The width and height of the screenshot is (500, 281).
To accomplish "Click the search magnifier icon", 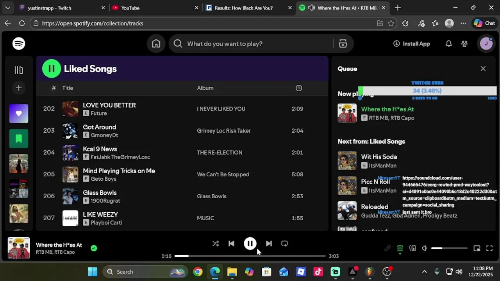I will point(178,44).
